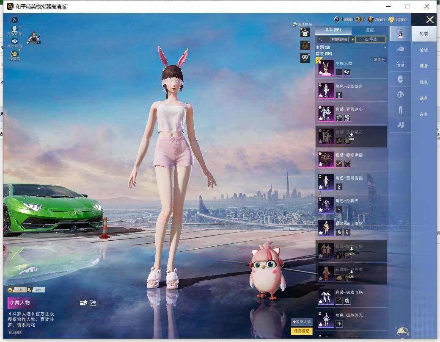Select the glasses category icon

pos(400,64)
